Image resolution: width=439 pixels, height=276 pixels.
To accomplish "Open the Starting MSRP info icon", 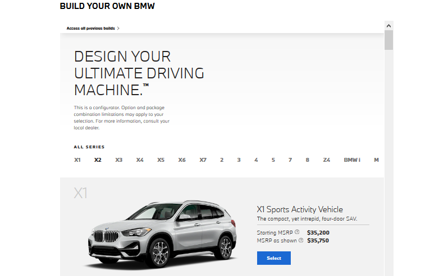I will point(297,232).
